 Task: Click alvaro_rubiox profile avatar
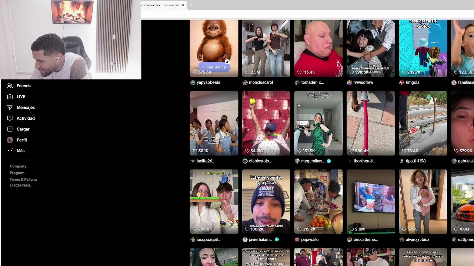pyautogui.click(x=402, y=240)
